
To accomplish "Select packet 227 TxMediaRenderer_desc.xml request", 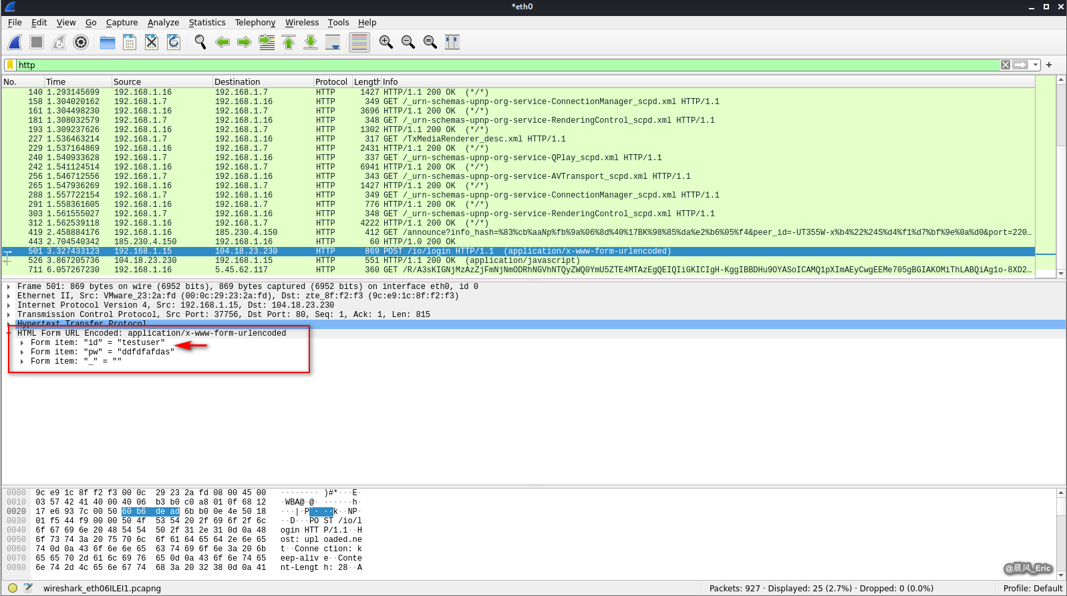I will 518,139.
